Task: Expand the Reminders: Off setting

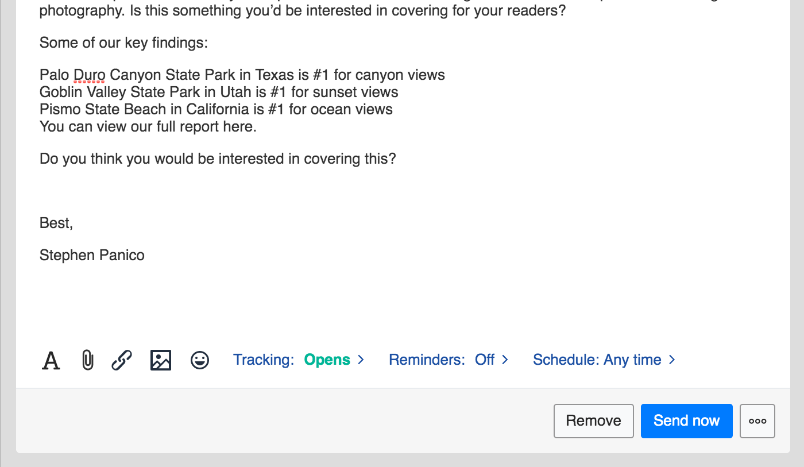Action: (449, 360)
